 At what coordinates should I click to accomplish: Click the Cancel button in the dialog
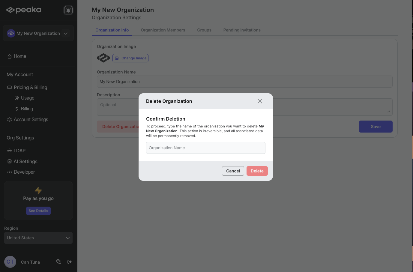[x=233, y=171]
